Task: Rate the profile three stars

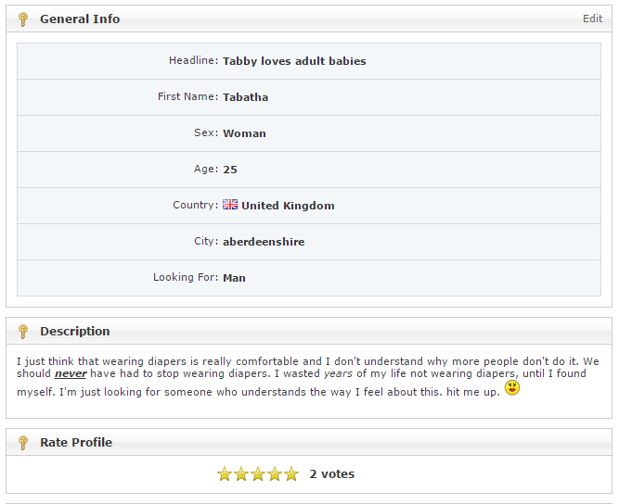Action: coord(258,473)
